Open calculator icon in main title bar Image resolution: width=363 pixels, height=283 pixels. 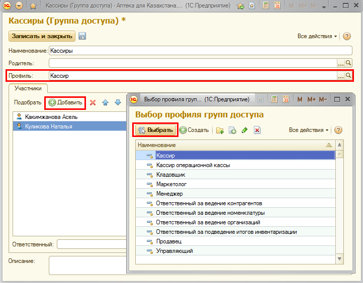point(265,6)
